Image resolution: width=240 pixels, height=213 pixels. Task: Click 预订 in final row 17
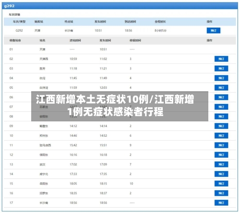click(x=221, y=203)
